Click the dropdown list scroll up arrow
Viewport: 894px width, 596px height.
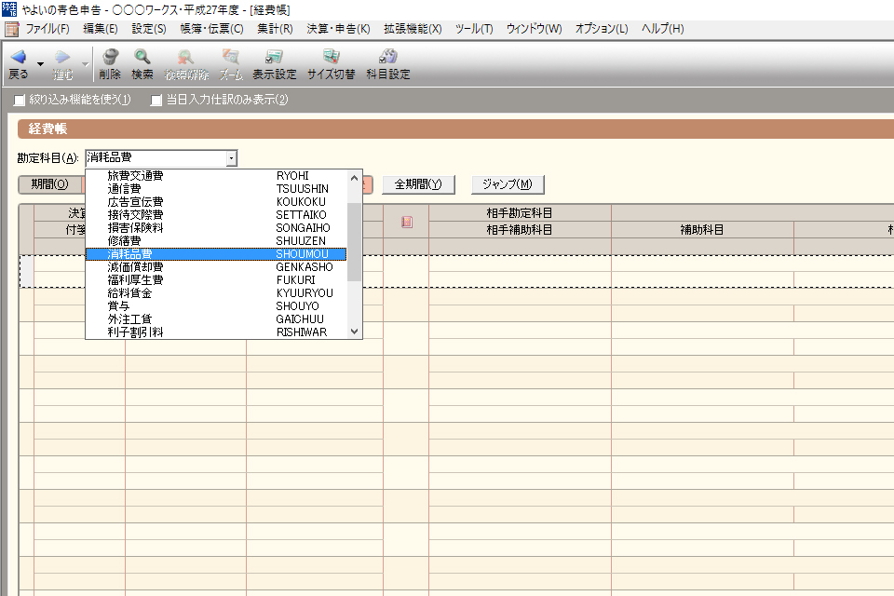(354, 178)
